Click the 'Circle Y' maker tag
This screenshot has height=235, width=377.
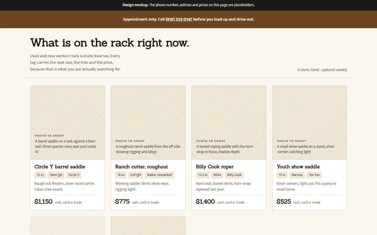click(x=74, y=175)
